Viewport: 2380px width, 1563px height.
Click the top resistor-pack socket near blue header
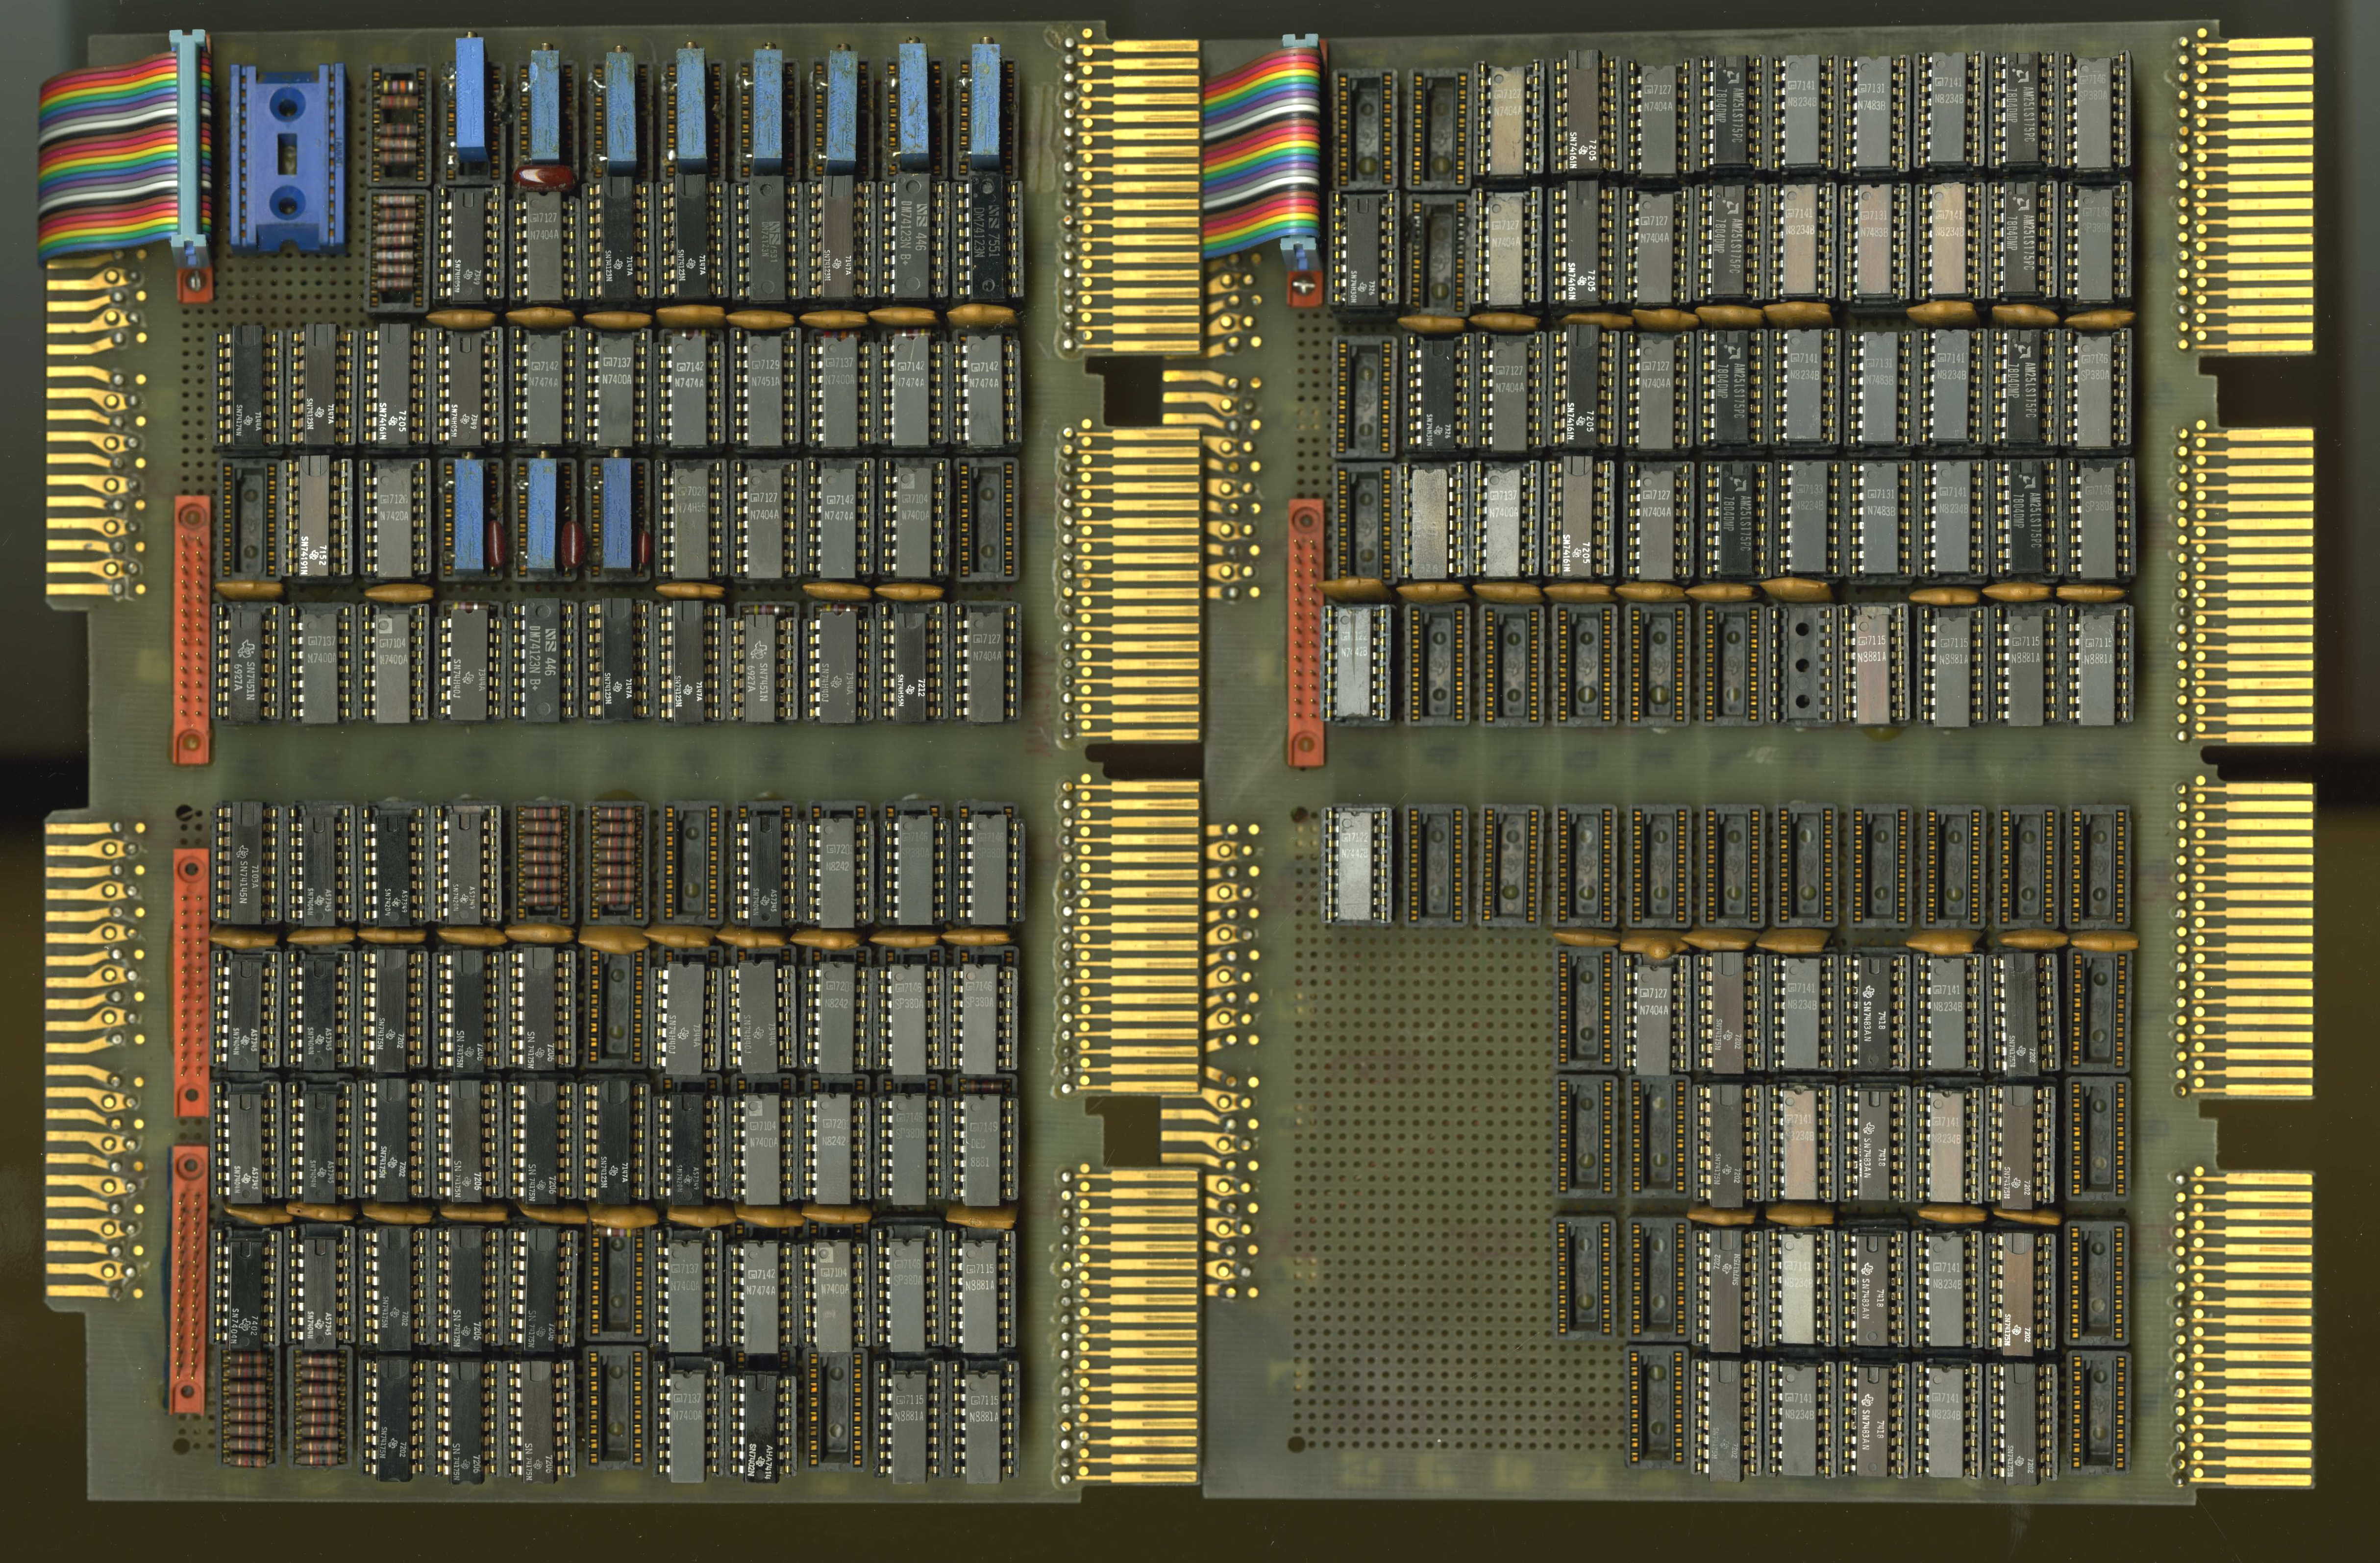pos(400,125)
